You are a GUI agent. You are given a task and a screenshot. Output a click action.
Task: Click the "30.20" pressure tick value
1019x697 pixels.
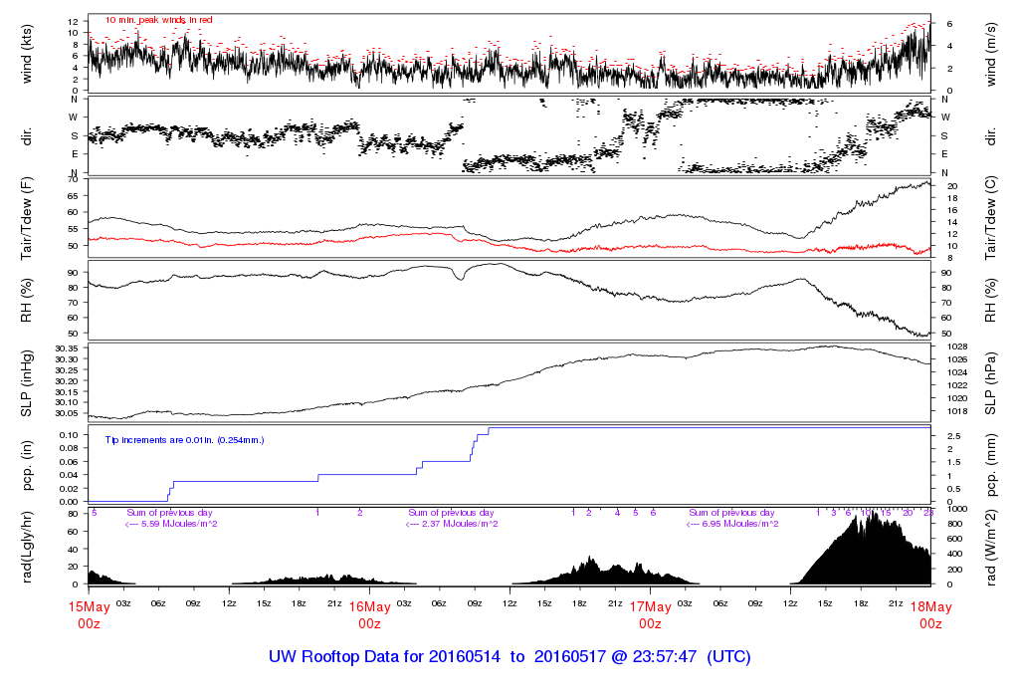tap(67, 381)
